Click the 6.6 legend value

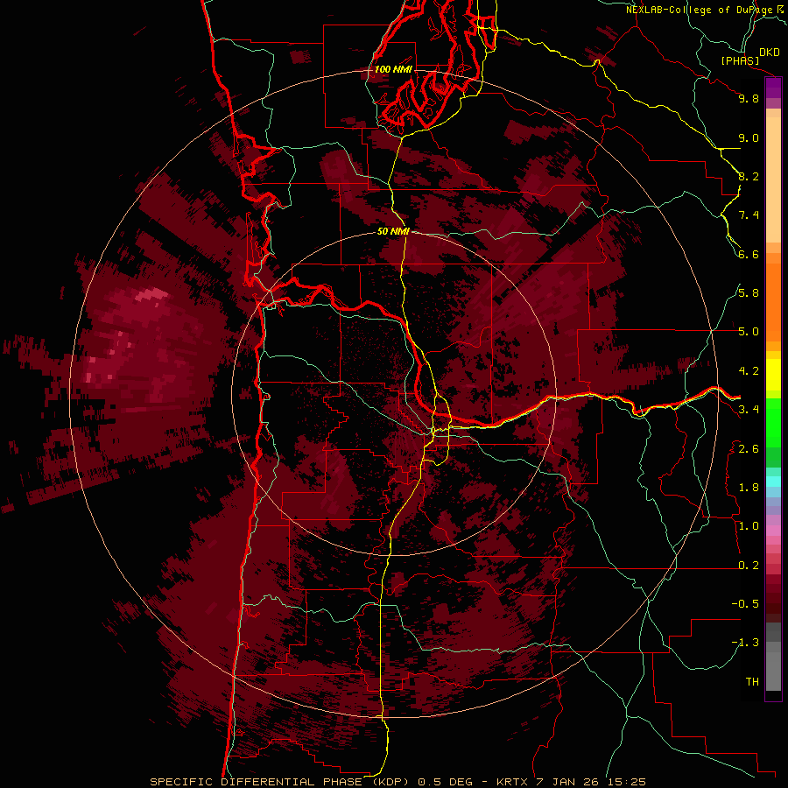[749, 254]
